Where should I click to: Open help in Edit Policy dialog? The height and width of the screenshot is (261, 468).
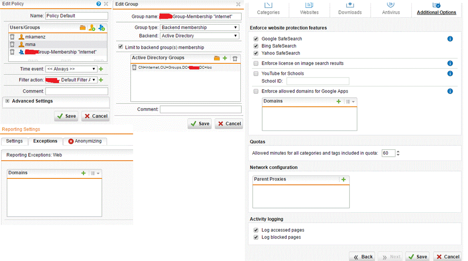[99, 4]
